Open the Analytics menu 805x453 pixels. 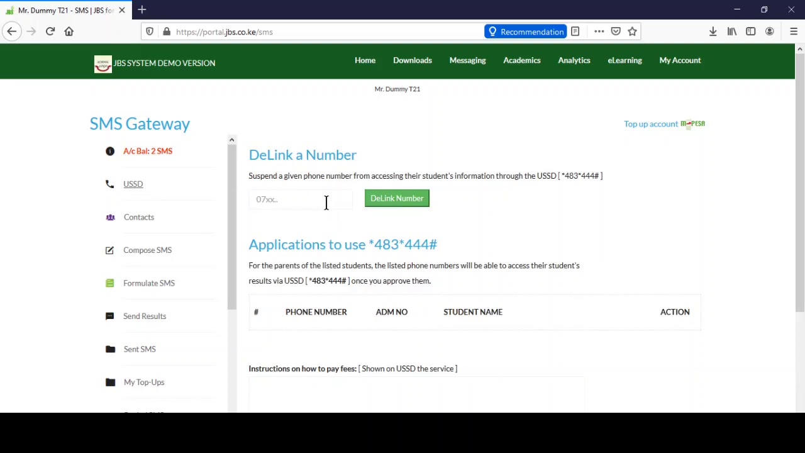(574, 60)
